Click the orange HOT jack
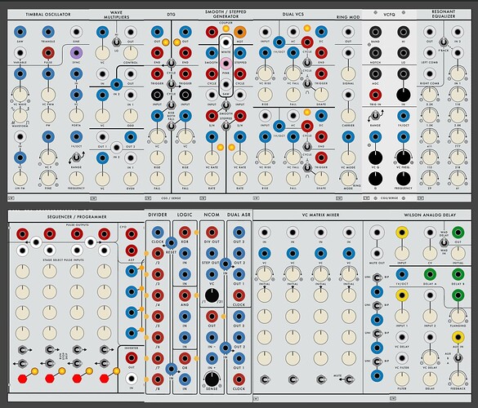 tap(240, 32)
